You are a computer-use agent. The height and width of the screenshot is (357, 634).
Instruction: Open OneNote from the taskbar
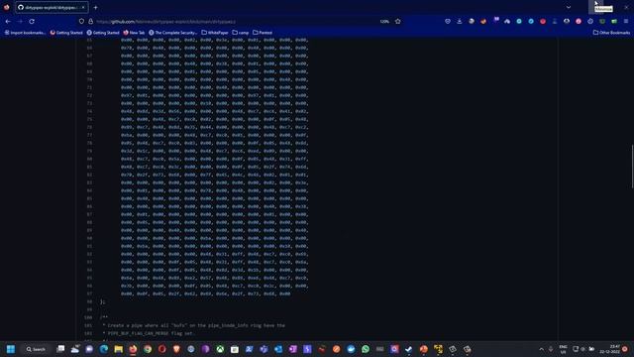(x=293, y=349)
